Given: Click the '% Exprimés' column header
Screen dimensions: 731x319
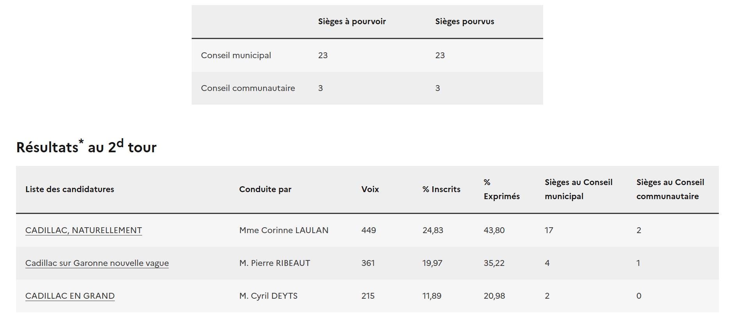Looking at the screenshot, I should (501, 189).
